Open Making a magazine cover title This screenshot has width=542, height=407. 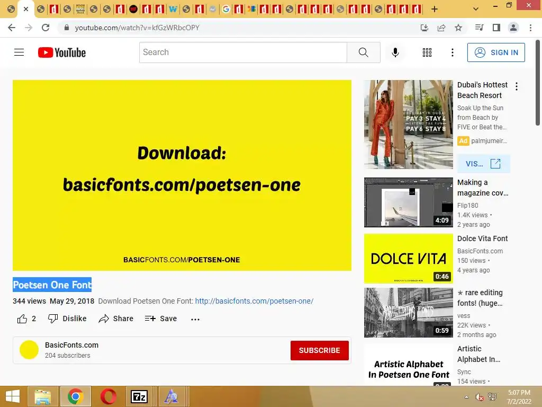click(483, 188)
